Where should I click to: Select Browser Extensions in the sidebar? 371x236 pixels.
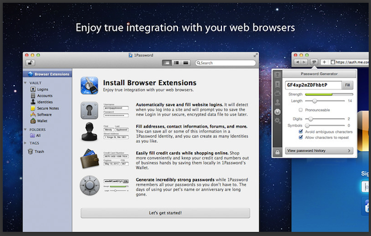click(47, 74)
